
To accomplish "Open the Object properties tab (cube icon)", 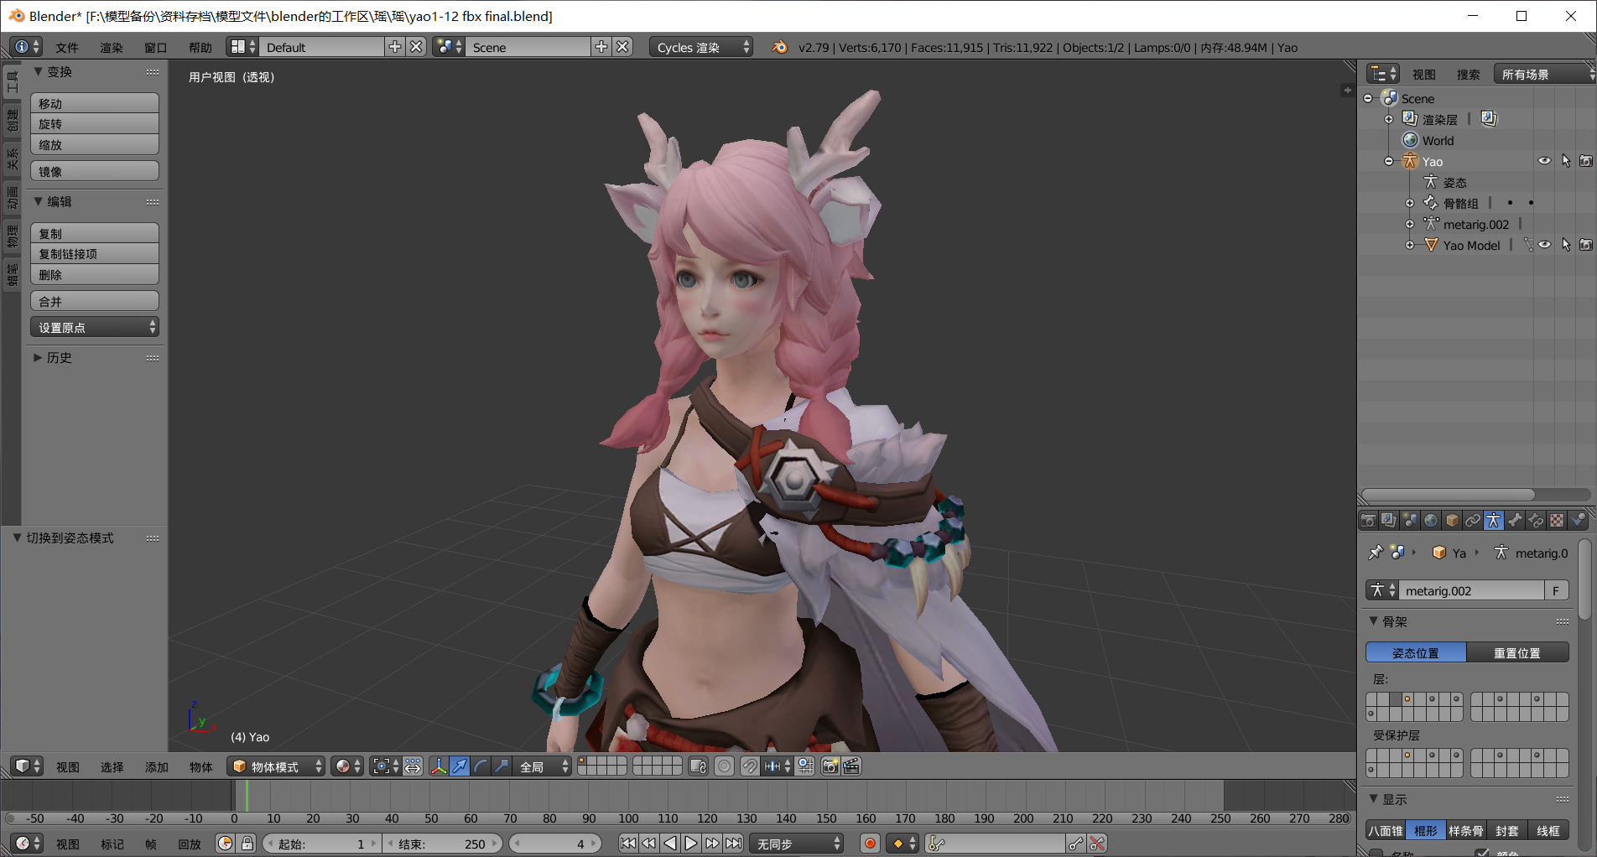I will [x=1452, y=521].
